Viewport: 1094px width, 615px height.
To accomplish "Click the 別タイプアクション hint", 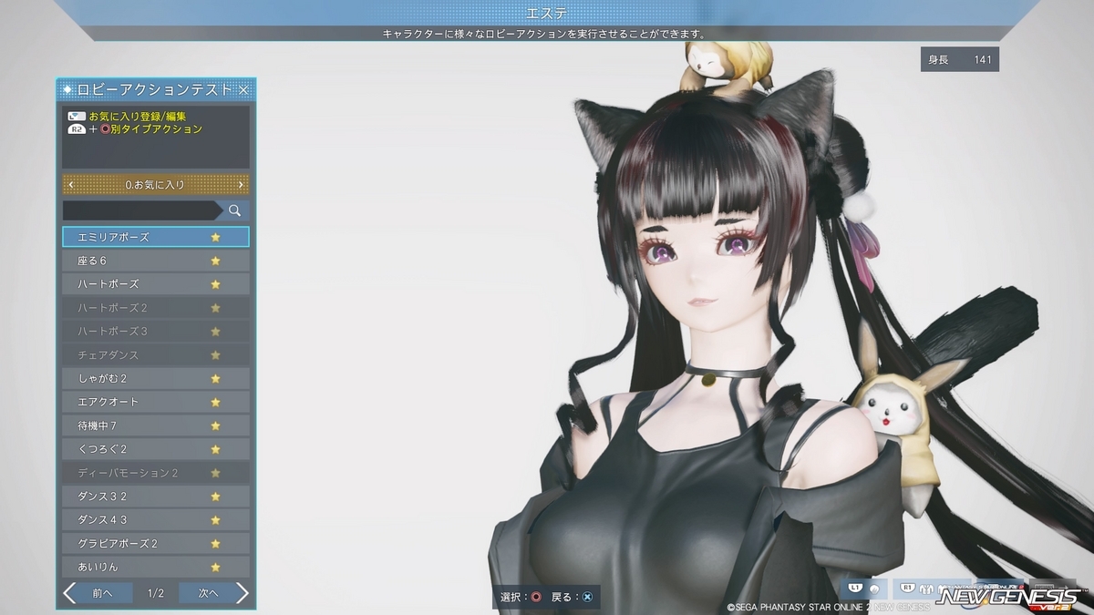I will [155, 129].
